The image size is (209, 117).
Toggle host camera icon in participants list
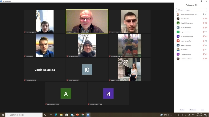click(x=206, y=14)
